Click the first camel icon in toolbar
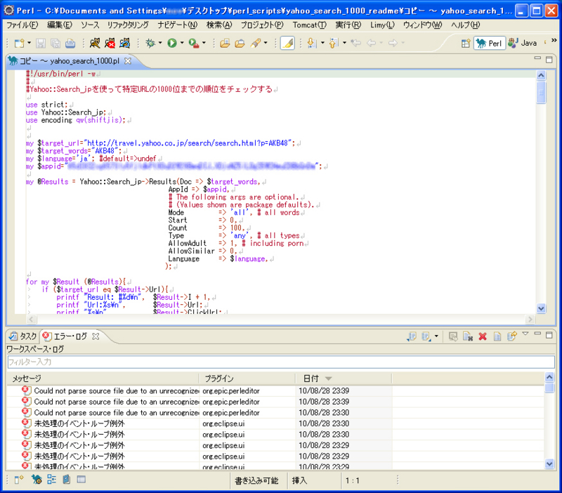Image resolution: width=562 pixels, height=493 pixels. click(x=95, y=43)
